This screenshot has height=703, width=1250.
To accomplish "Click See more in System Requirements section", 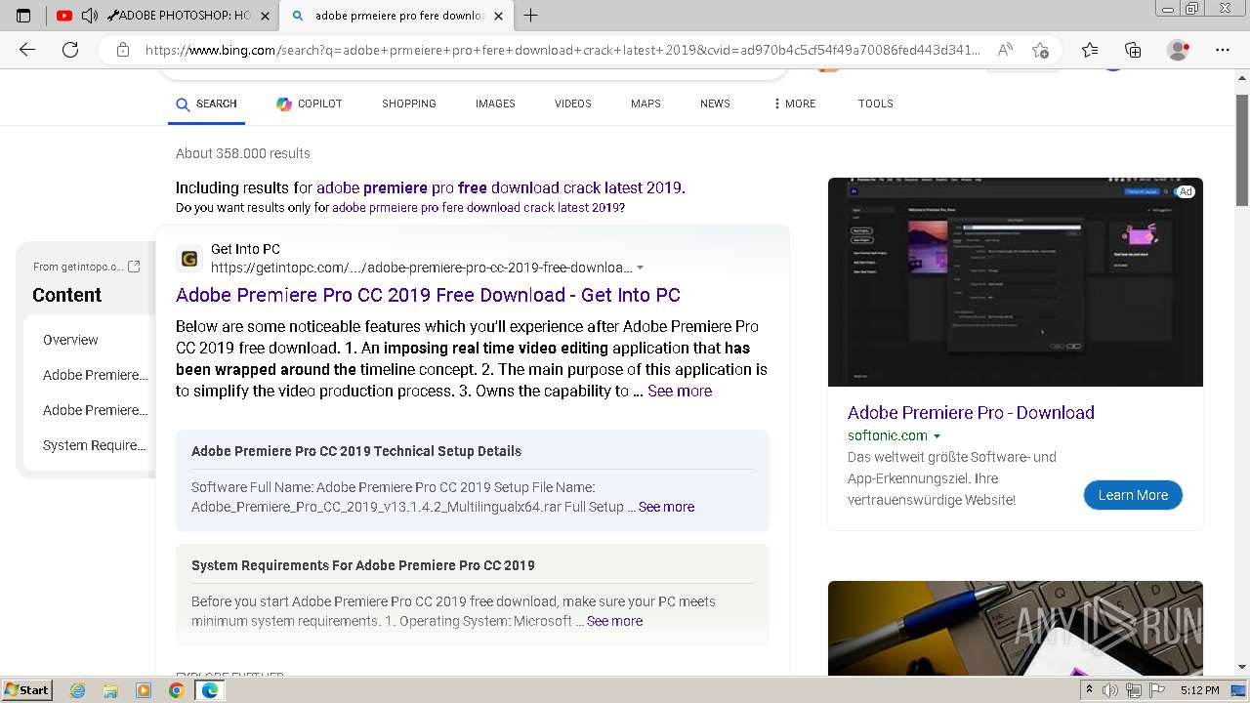I will [x=614, y=621].
